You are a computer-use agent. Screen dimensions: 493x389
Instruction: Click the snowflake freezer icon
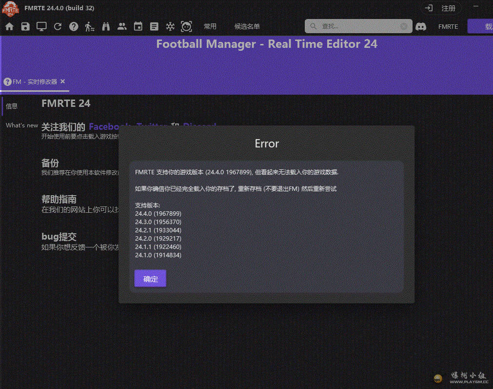(x=170, y=26)
